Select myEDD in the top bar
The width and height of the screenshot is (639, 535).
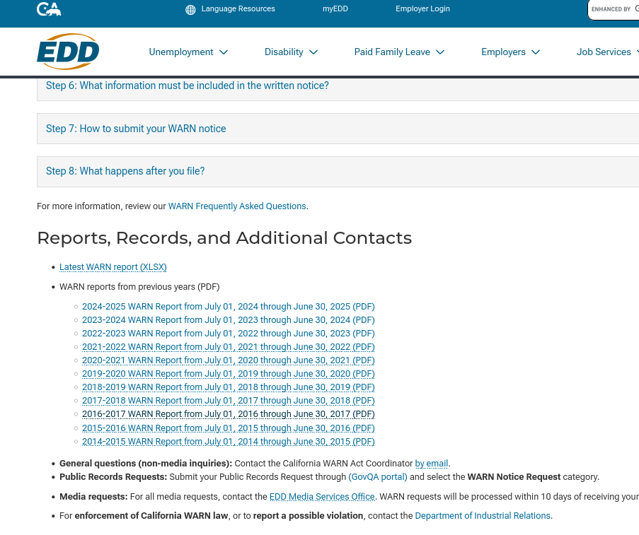tap(335, 9)
